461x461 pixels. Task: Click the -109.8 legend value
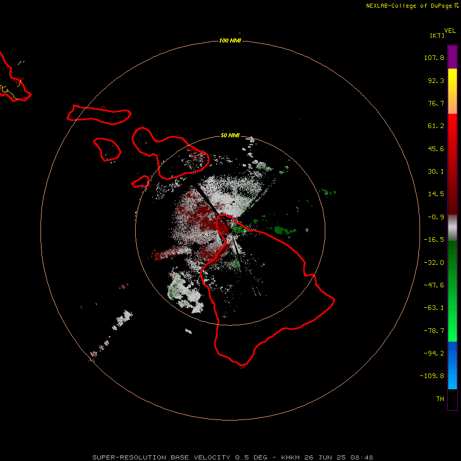click(x=432, y=376)
